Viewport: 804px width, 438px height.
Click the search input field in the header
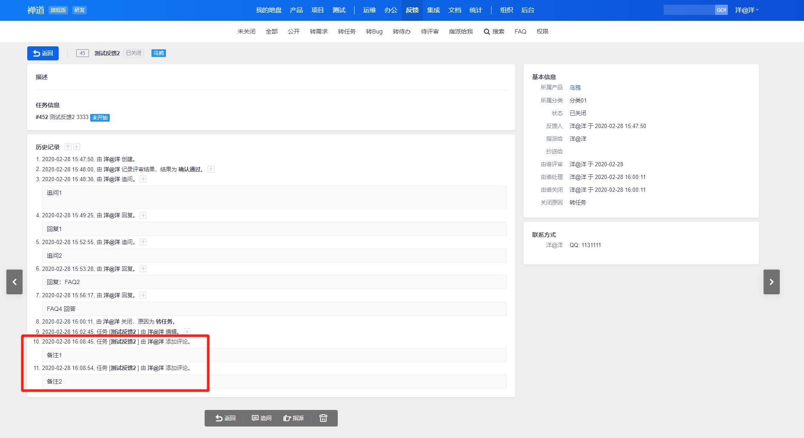click(x=689, y=10)
